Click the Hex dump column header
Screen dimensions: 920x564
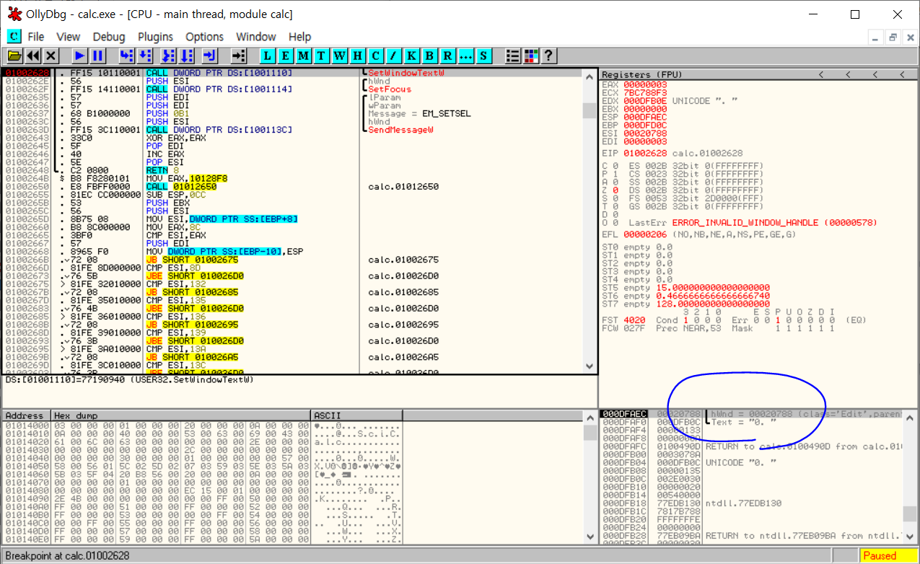(181, 415)
